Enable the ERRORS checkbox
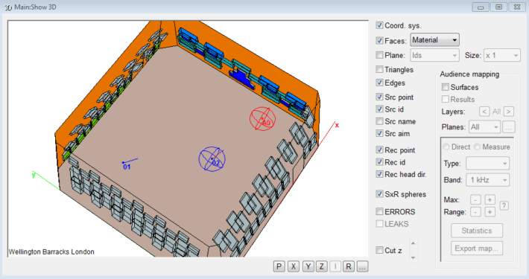Image resolution: width=529 pixels, height=279 pixels. coord(379,211)
